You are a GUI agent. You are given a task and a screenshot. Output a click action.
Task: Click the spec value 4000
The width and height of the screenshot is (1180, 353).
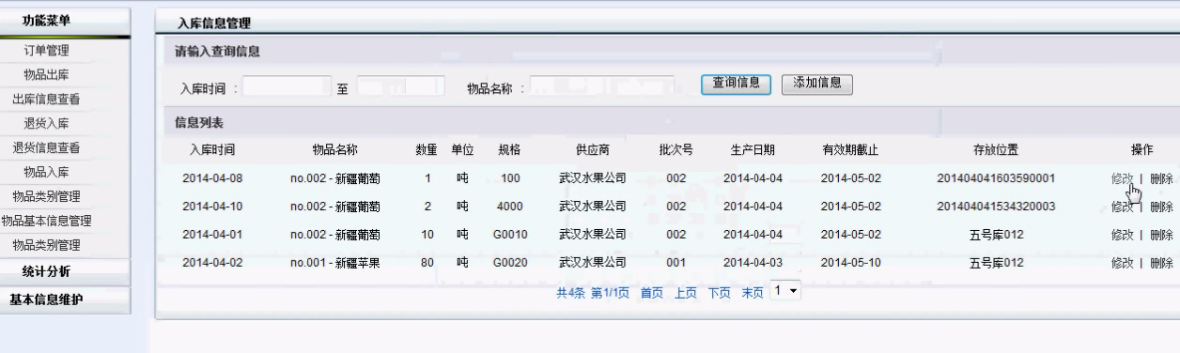coord(510,207)
